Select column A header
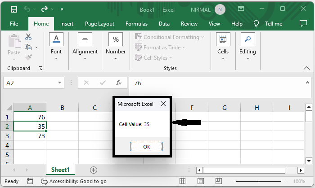 click(30, 108)
